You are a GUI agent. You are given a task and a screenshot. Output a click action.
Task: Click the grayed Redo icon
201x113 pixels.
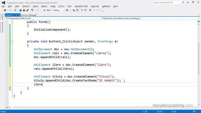coord(38,10)
